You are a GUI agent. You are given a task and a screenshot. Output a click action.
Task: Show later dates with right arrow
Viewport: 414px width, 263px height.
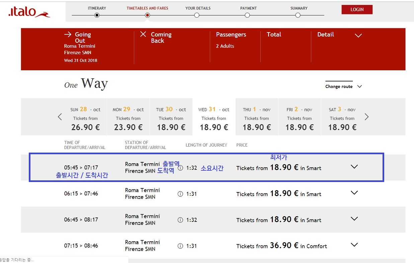pos(366,117)
